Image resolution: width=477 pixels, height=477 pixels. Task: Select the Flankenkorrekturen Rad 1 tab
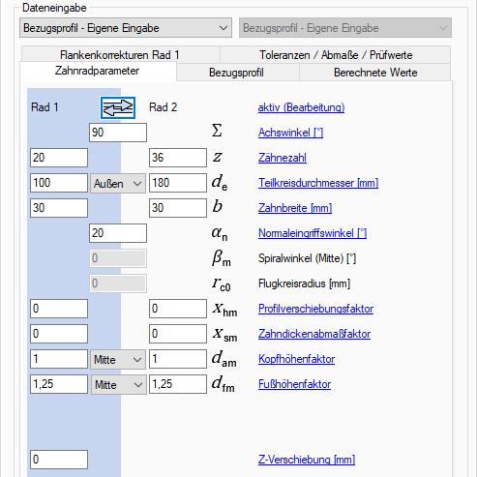pos(120,54)
